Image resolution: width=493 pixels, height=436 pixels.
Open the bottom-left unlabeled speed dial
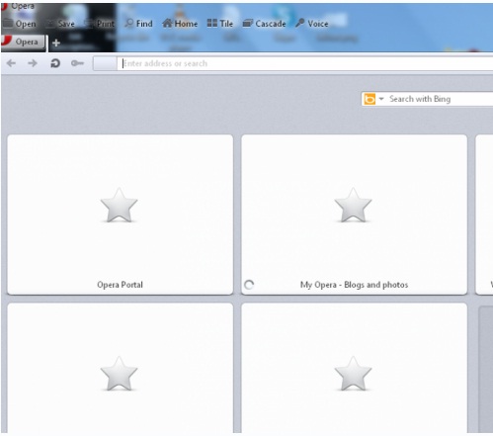121,369
